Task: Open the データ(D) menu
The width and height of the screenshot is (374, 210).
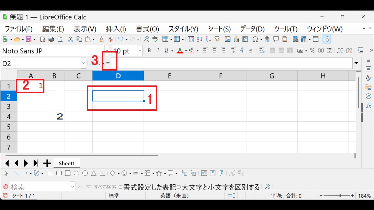Action: pyautogui.click(x=252, y=29)
